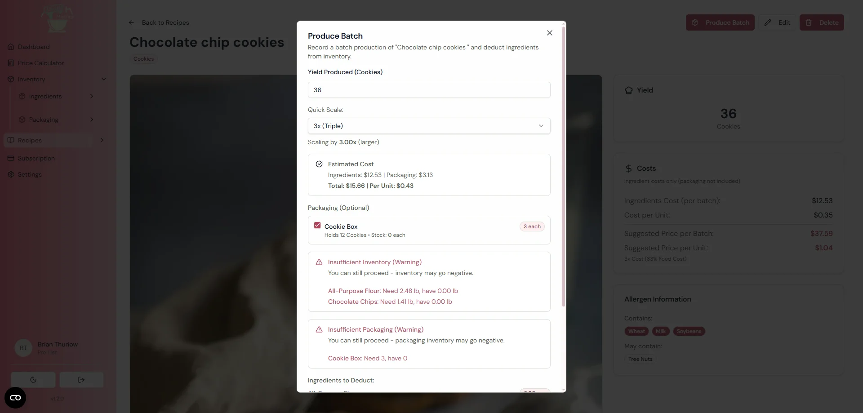The width and height of the screenshot is (863, 413).
Task: Select the Recipes book icon
Action: click(x=10, y=140)
